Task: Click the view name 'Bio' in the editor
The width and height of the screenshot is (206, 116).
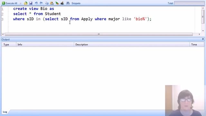Action: (44, 9)
